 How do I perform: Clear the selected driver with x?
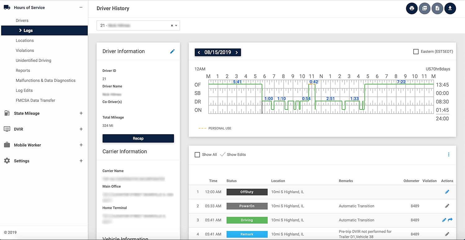click(x=172, y=26)
